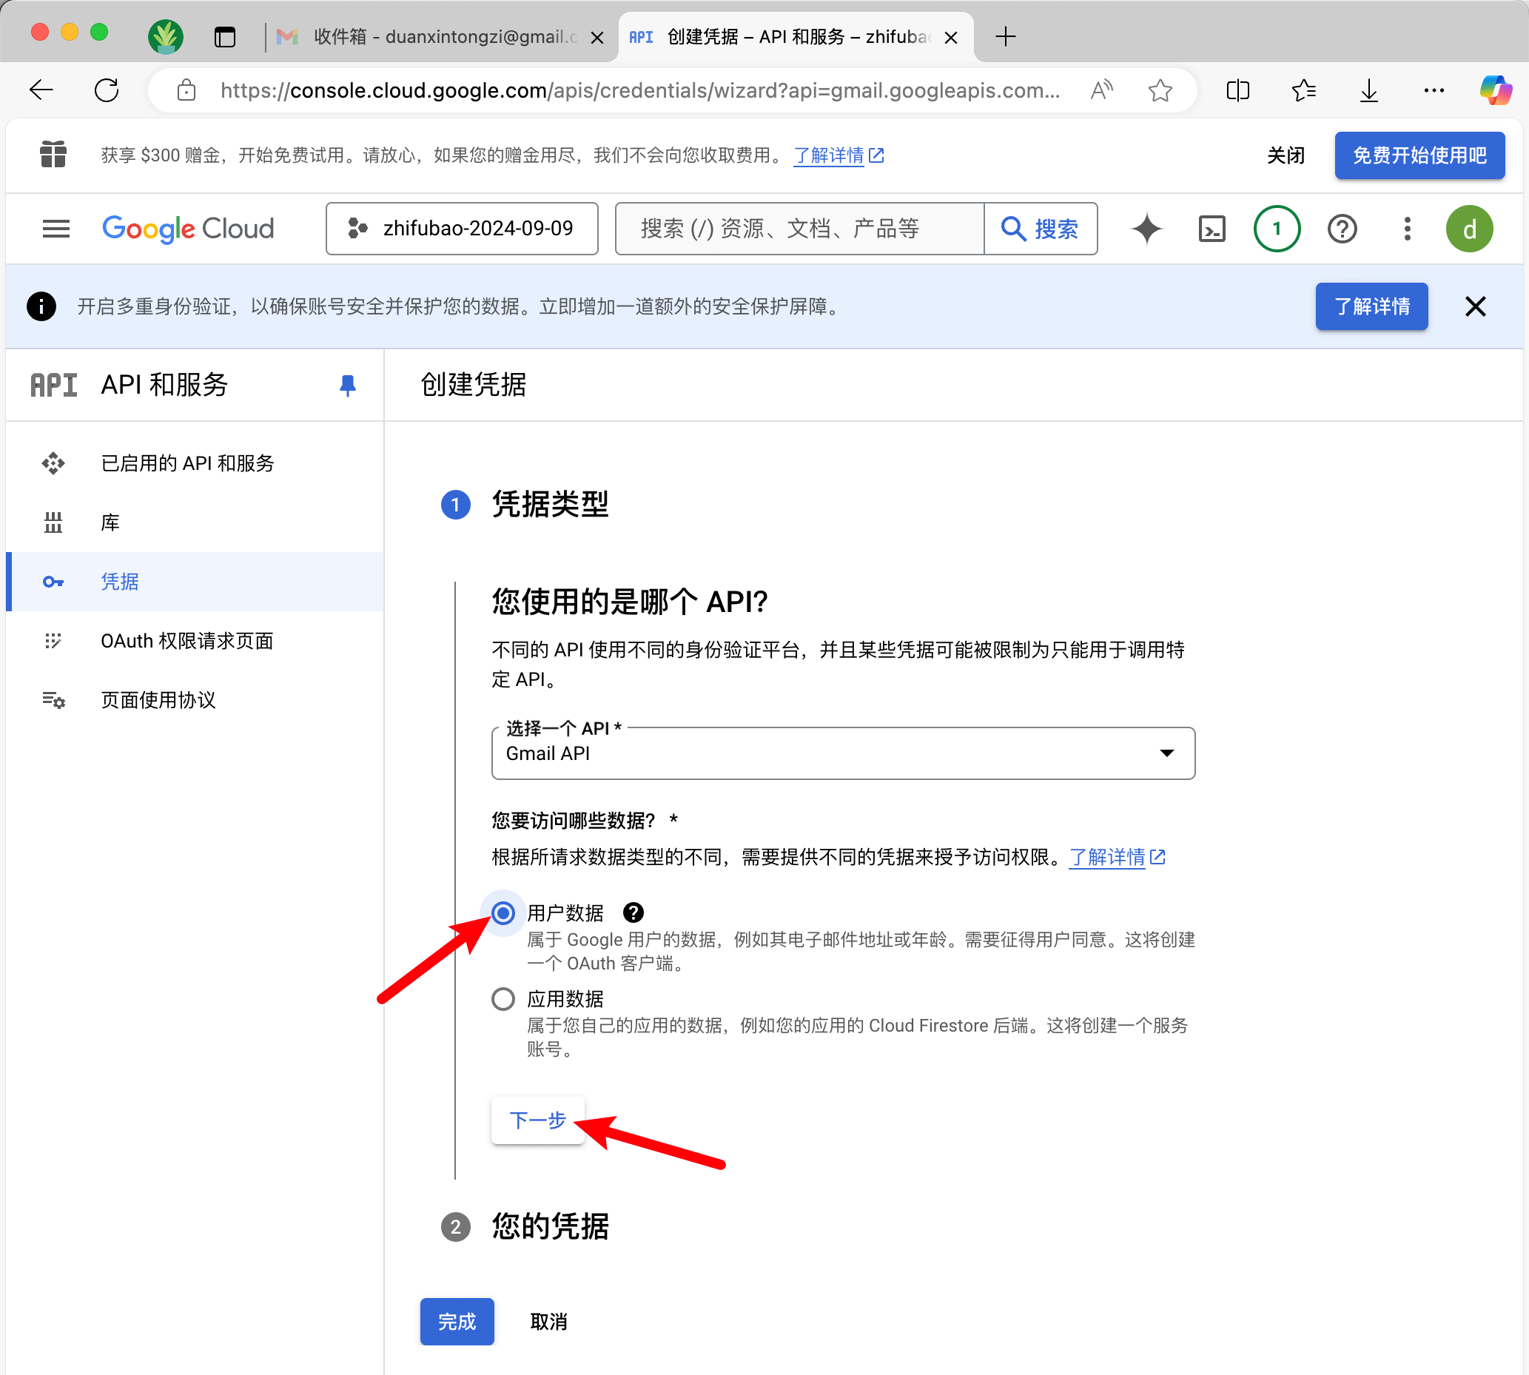Click the pin icon beside API 和服务
Viewport: 1529px width, 1375px height.
(x=347, y=386)
